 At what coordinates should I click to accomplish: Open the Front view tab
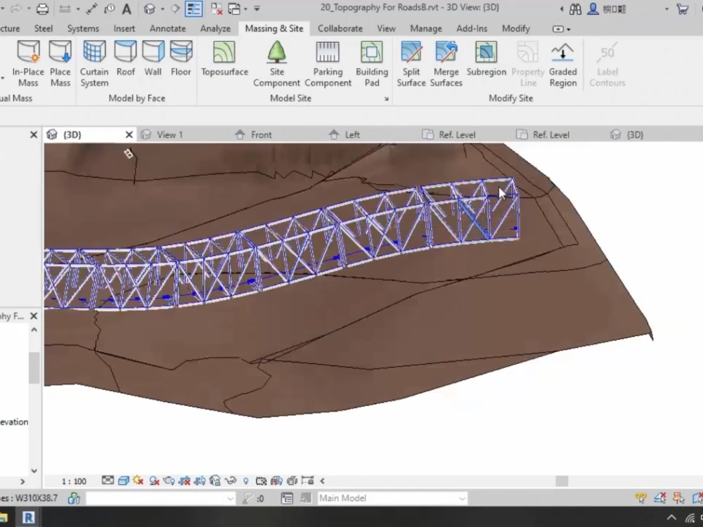tap(261, 134)
